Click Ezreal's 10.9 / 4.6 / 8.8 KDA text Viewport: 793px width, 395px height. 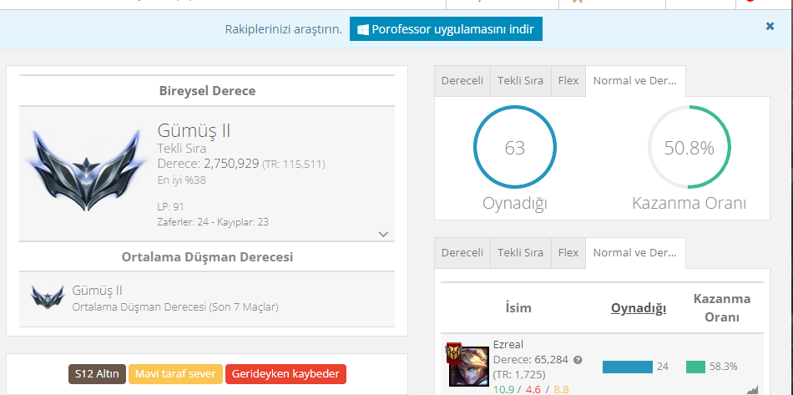tap(531, 390)
